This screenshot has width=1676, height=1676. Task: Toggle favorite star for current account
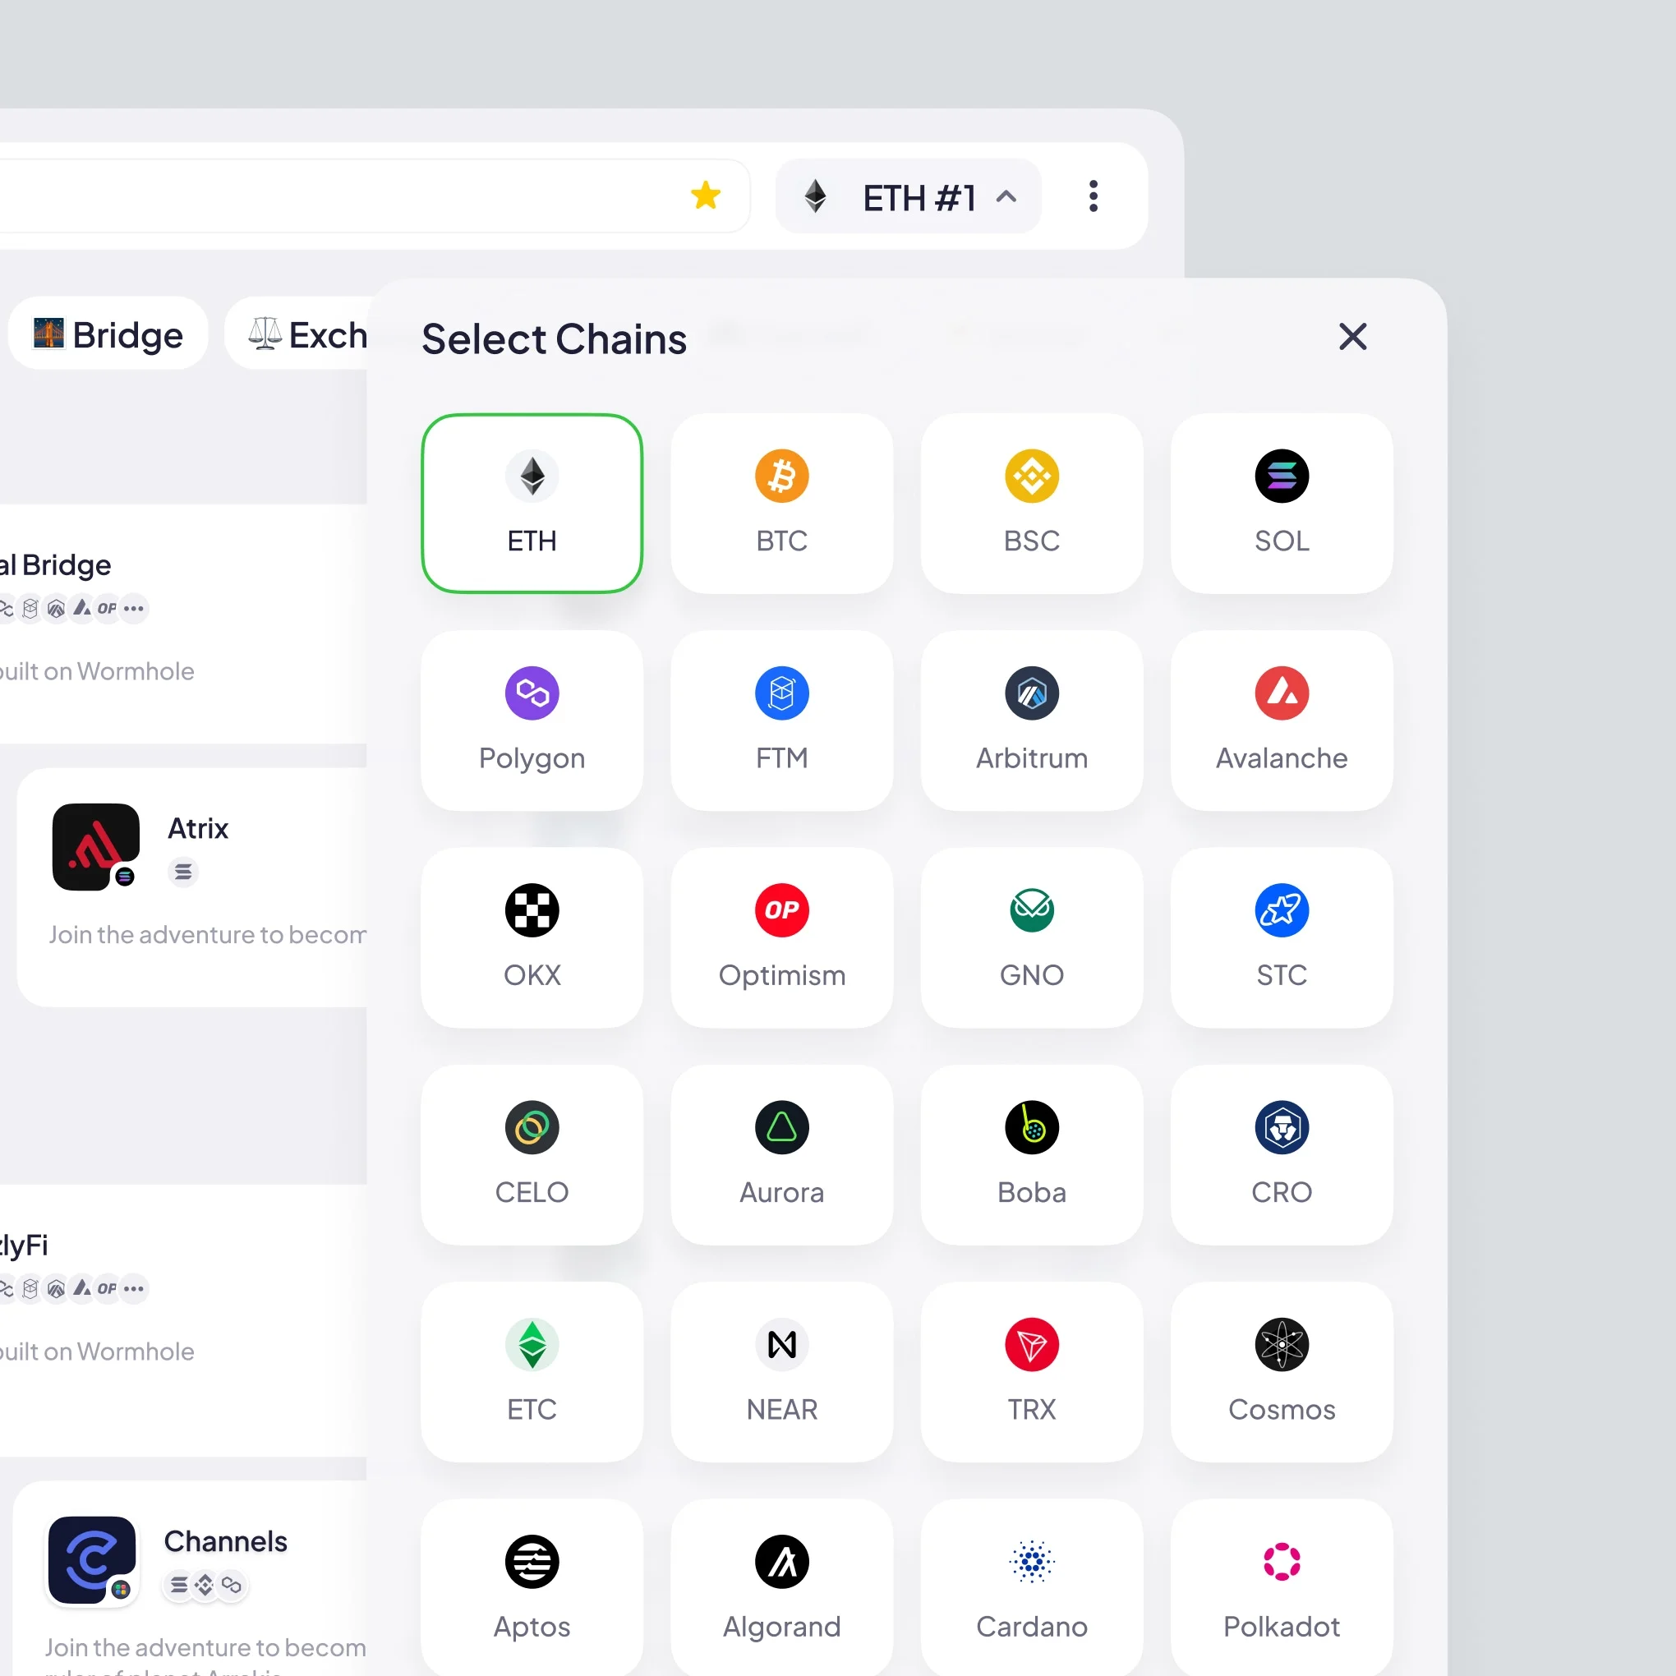707,195
